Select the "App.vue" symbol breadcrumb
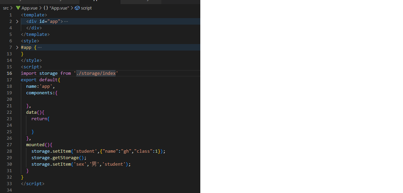Screen dimensions: 403x193 [x=60, y=8]
